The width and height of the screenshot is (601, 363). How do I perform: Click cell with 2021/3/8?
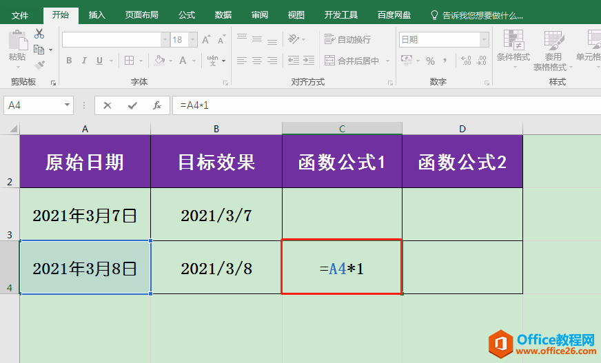pyautogui.click(x=216, y=268)
